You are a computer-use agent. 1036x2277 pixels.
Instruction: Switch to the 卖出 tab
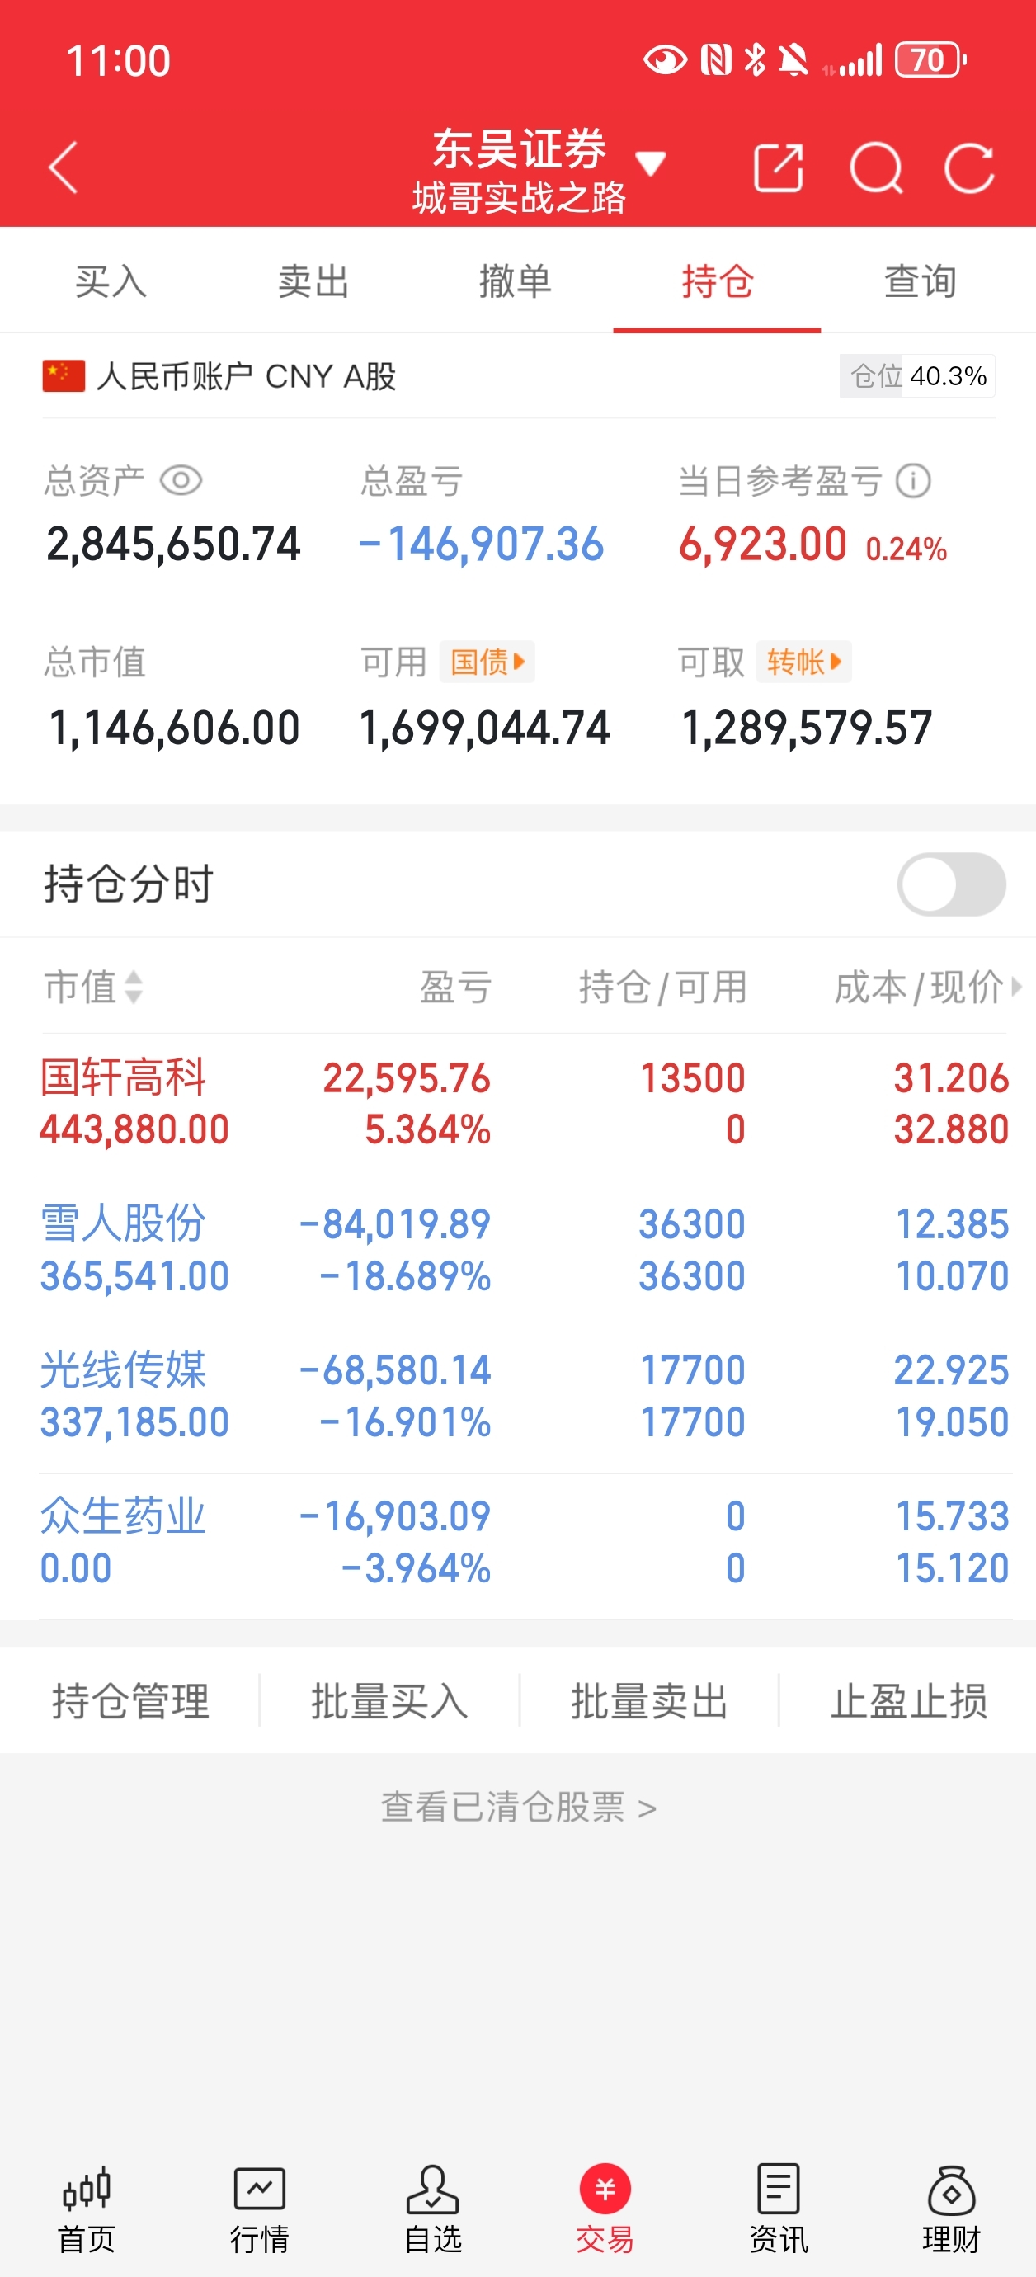point(313,281)
